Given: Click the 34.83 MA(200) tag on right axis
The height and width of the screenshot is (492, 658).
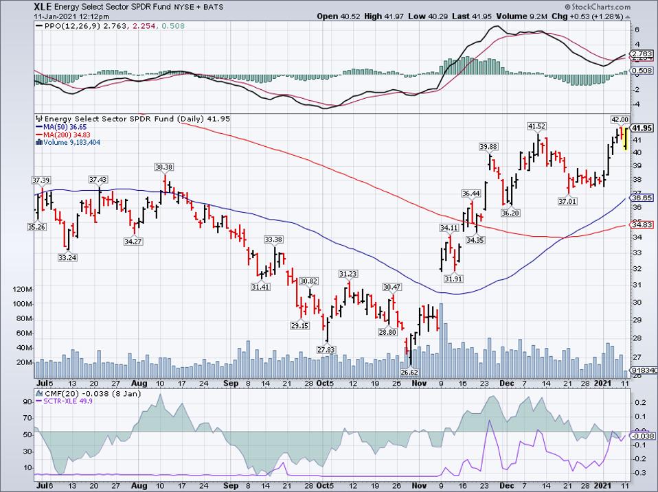Looking at the screenshot, I should [642, 225].
